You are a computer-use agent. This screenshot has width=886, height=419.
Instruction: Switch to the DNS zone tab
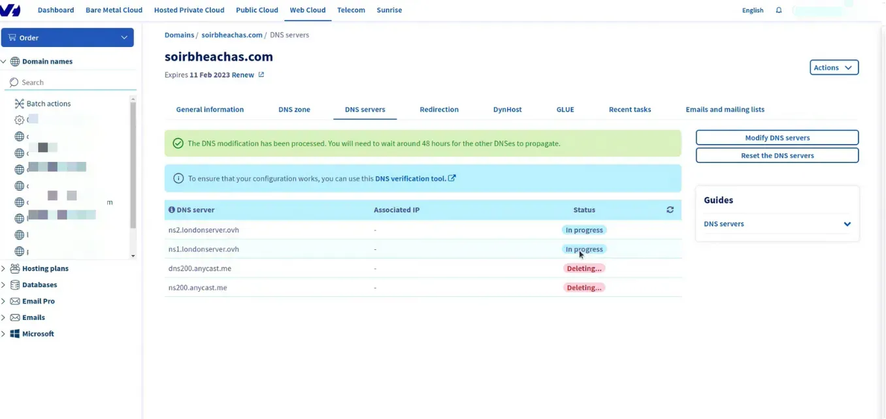(x=294, y=109)
